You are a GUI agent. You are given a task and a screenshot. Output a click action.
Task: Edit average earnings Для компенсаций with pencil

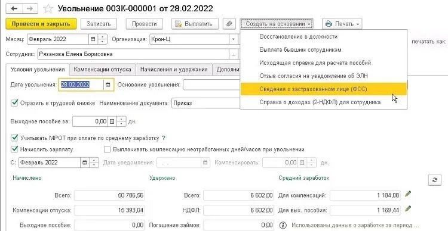click(x=408, y=194)
